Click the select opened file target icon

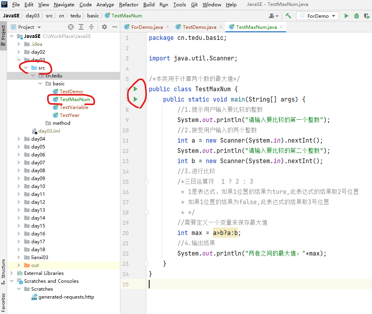click(71, 27)
